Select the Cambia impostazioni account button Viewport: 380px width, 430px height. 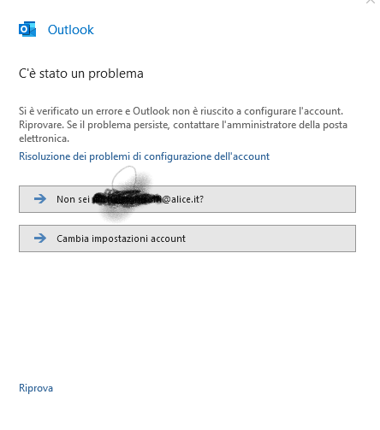(x=187, y=239)
